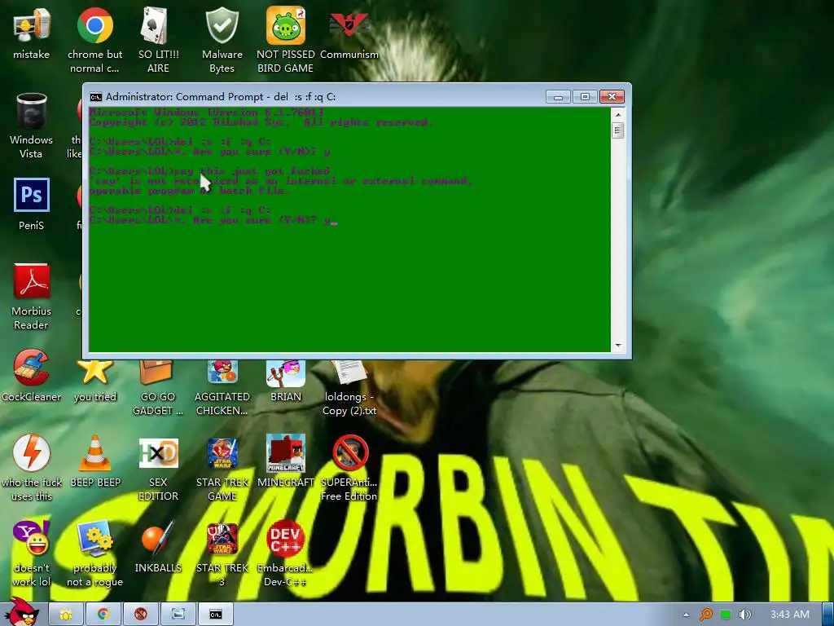This screenshot has height=626, width=834.
Task: Show hidden system tray icons
Action: pos(686,615)
